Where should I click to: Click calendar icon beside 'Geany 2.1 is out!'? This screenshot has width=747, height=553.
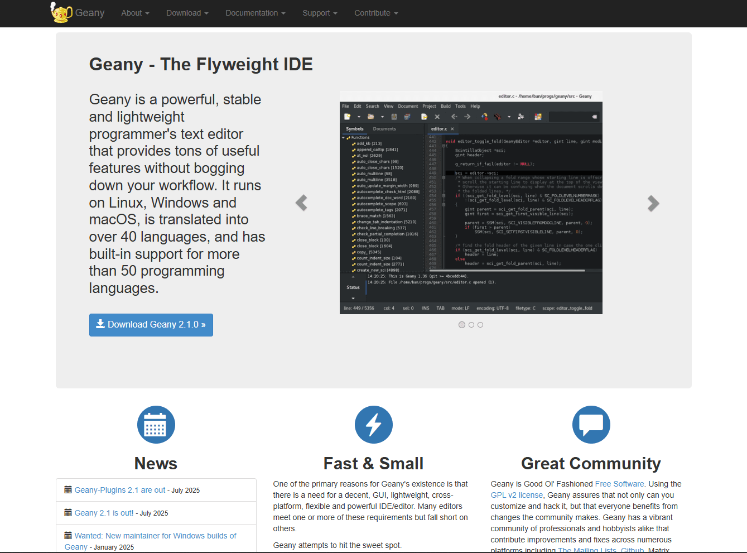click(68, 512)
